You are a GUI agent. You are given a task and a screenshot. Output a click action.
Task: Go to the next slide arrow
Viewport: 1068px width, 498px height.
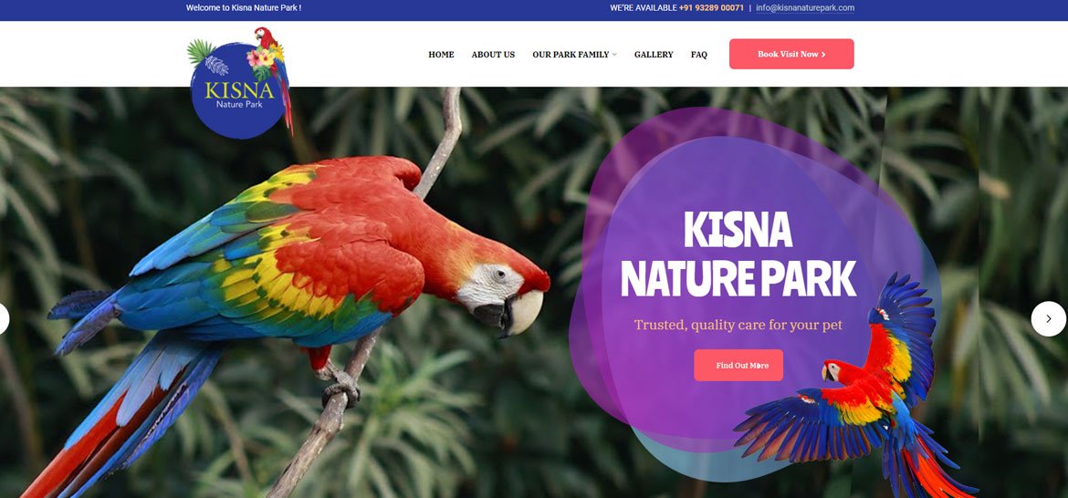[1048, 318]
